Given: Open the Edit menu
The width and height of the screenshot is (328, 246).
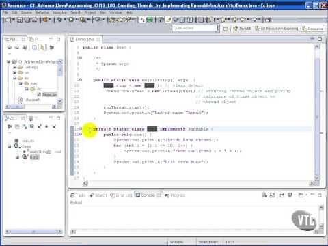Looking at the screenshot, I should click(x=14, y=12).
